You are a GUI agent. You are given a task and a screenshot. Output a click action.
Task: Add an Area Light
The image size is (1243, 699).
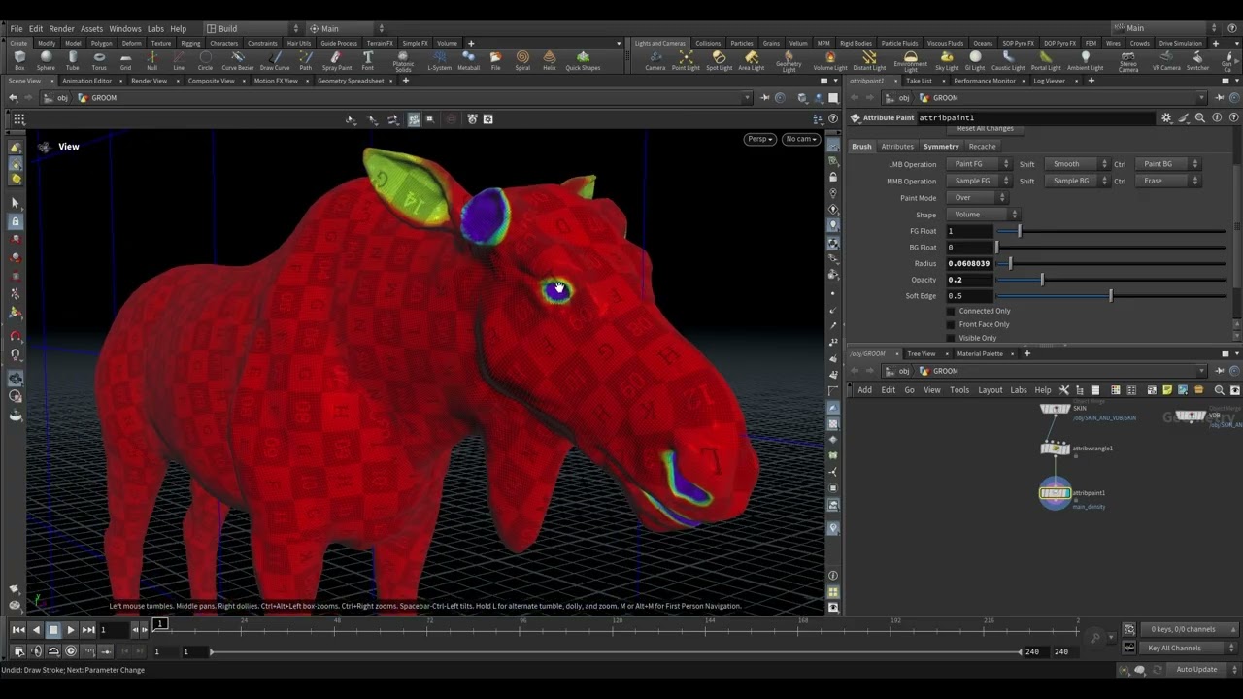click(751, 61)
